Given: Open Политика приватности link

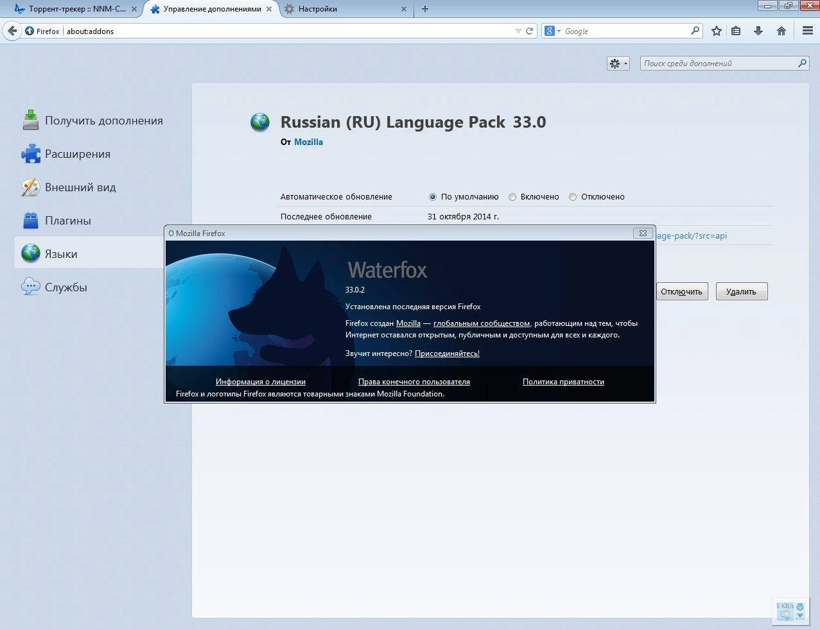Looking at the screenshot, I should click(x=563, y=382).
